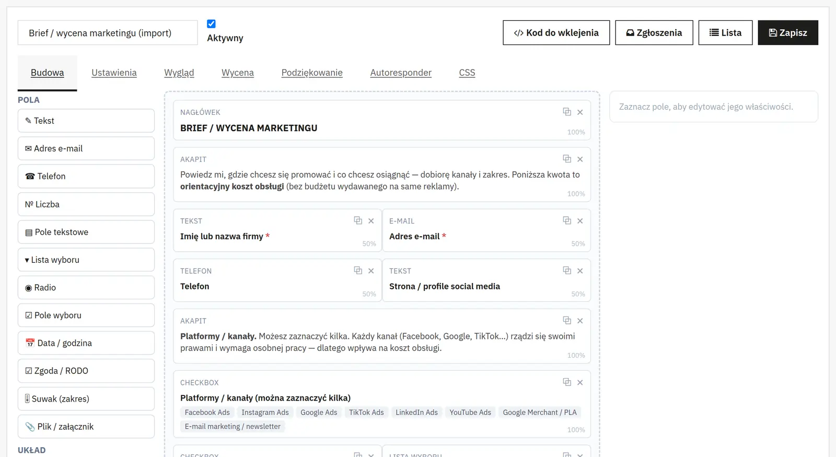Image resolution: width=836 pixels, height=457 pixels.
Task: Add a 'Plik / załącznik' upload field
Action: [x=86, y=426]
